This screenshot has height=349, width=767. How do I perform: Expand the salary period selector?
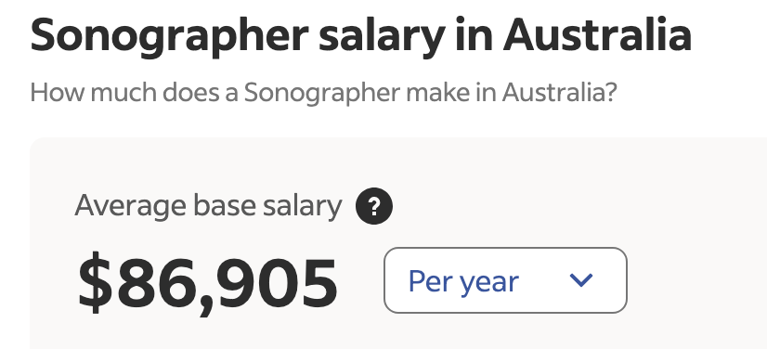point(505,280)
